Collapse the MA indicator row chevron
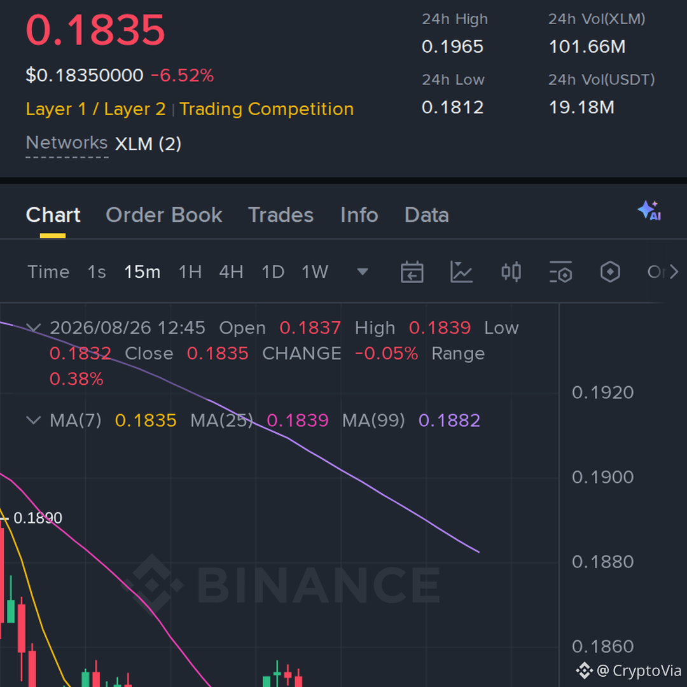Image resolution: width=687 pixels, height=687 pixels. (x=34, y=420)
